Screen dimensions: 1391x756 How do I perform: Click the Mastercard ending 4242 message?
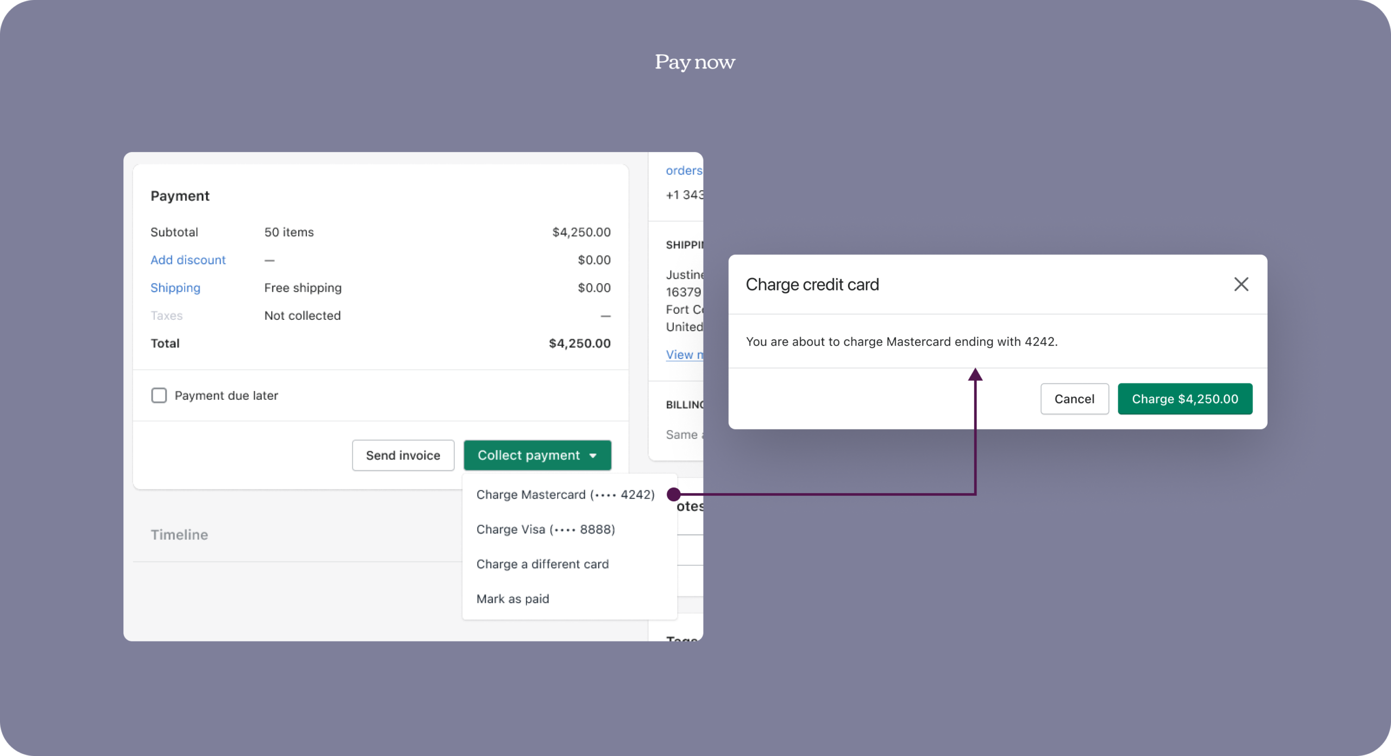pyautogui.click(x=901, y=342)
